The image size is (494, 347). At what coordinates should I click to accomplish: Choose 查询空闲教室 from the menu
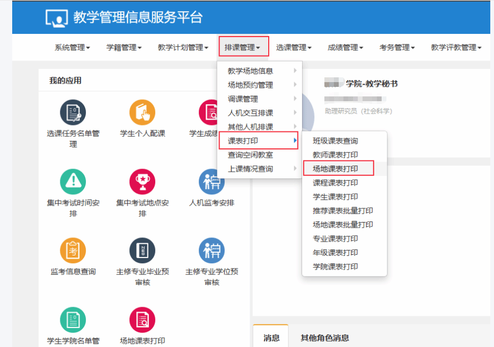pos(250,155)
